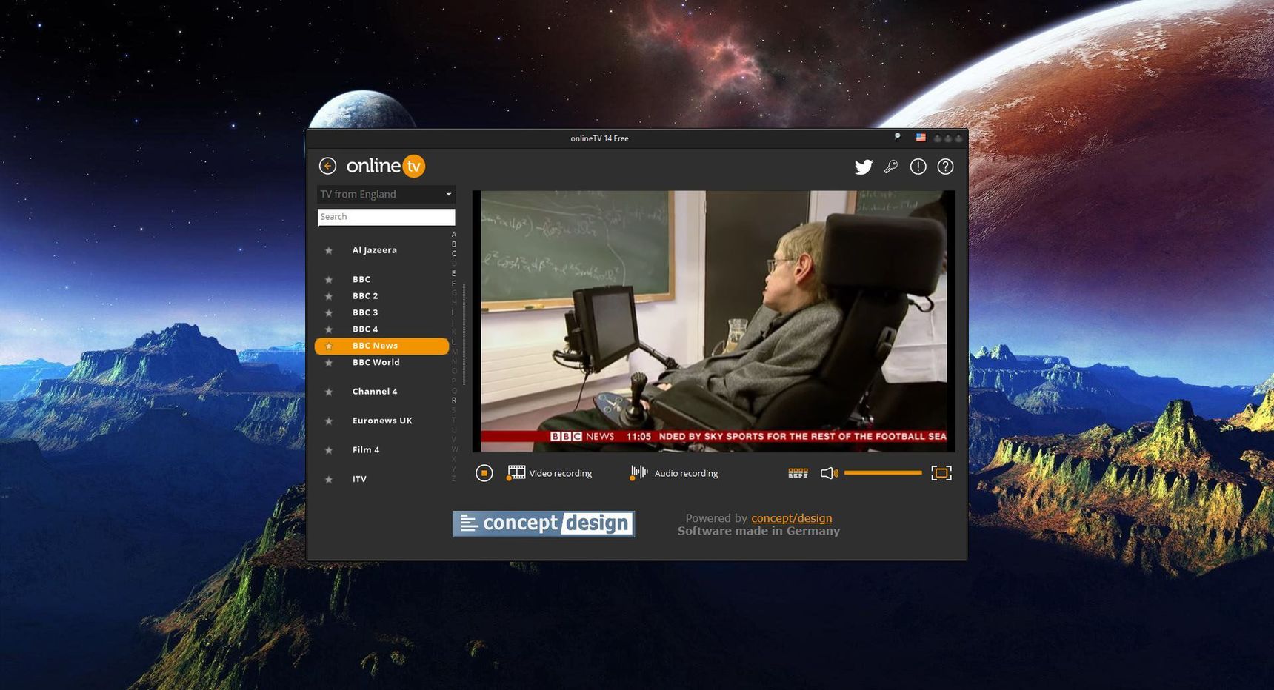Click the channel list scrollbar
The image size is (1274, 690).
click(464, 335)
